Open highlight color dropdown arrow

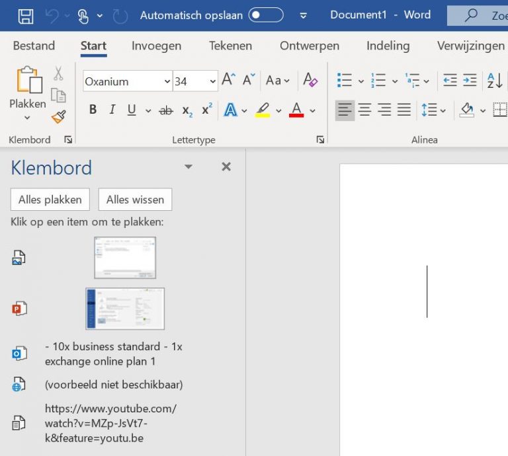pyautogui.click(x=278, y=111)
